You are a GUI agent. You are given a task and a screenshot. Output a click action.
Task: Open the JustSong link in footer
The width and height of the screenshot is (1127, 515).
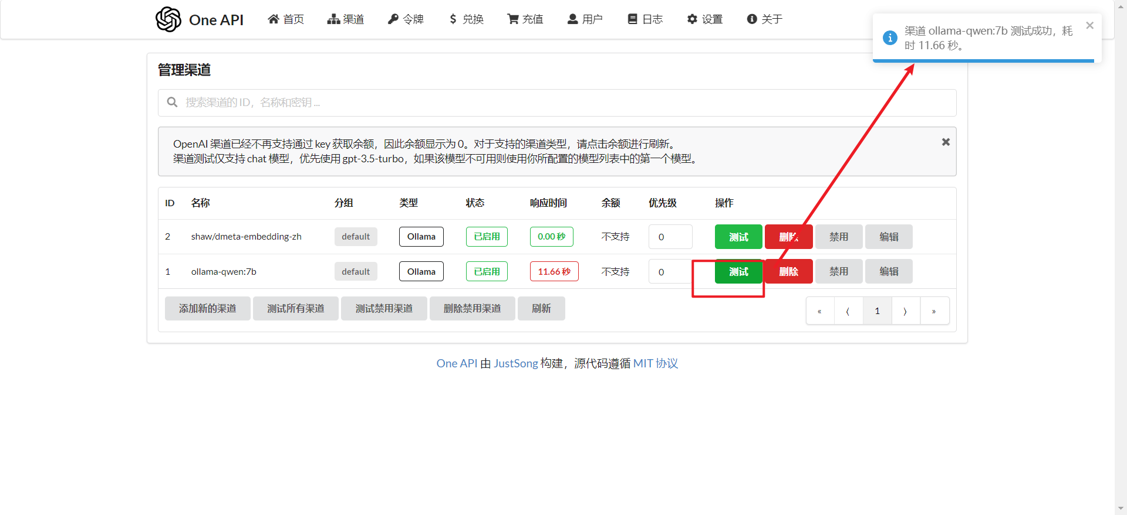(x=515, y=363)
